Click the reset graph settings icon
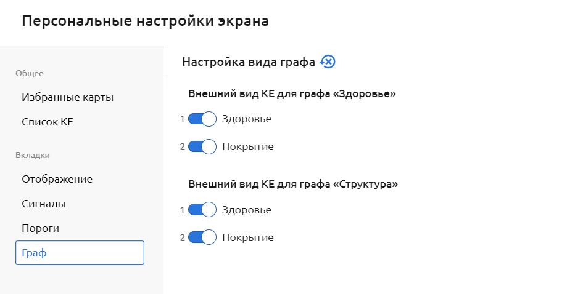This screenshot has height=294, width=583. [x=328, y=62]
